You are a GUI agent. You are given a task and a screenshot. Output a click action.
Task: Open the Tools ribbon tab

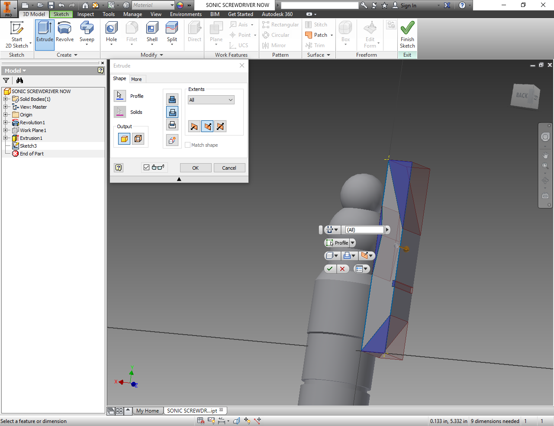click(x=109, y=14)
